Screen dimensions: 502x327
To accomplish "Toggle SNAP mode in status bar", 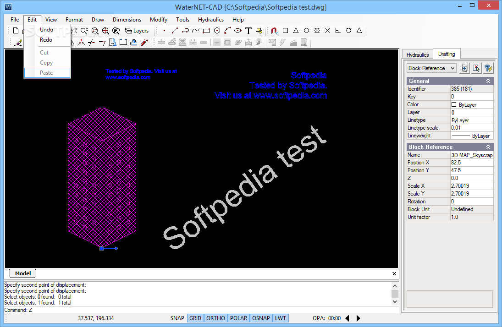I will (177, 318).
